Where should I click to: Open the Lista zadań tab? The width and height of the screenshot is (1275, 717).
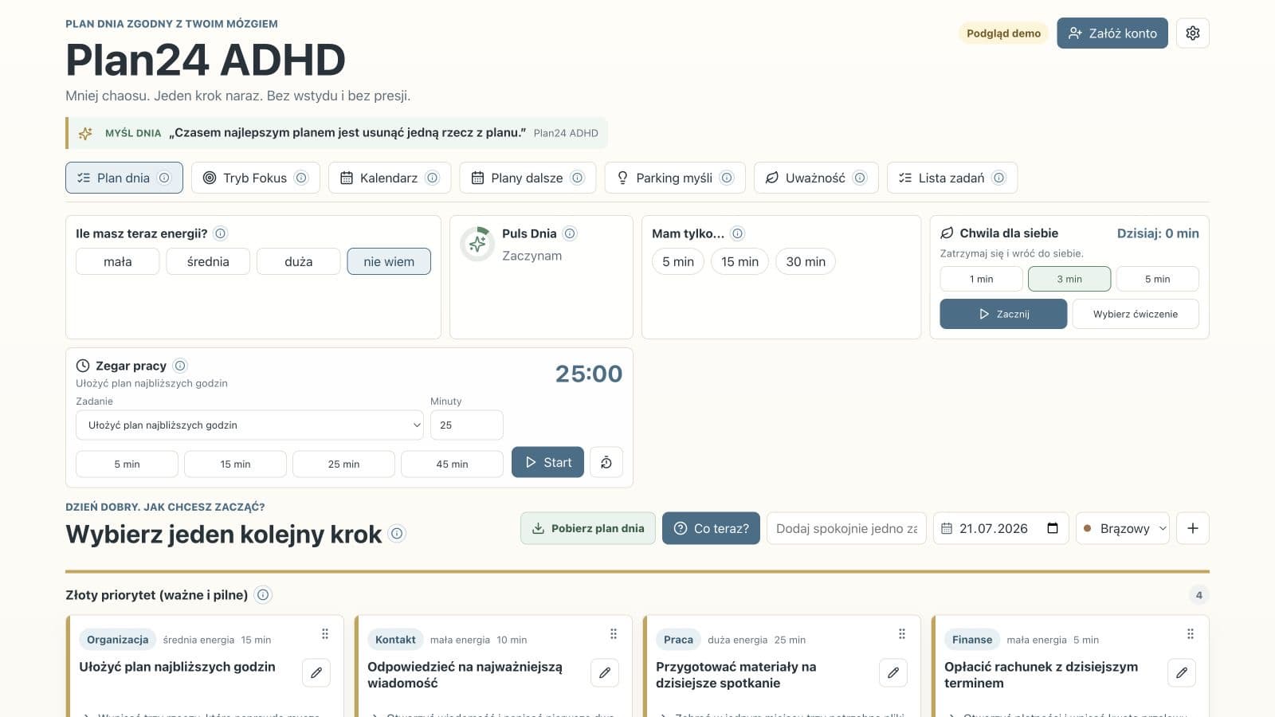pos(951,178)
